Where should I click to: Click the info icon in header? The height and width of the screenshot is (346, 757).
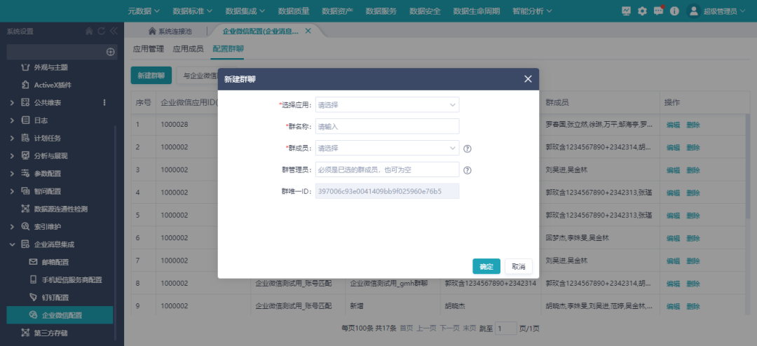pos(674,11)
